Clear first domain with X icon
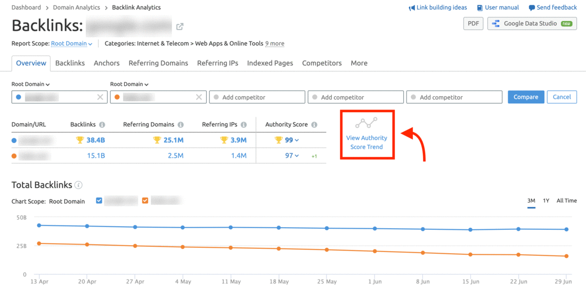The image size is (586, 292). tap(100, 97)
